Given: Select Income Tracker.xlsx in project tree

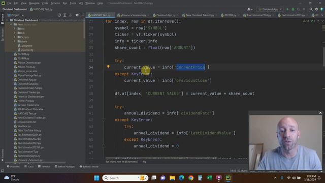Looking at the screenshot, I should 28,105.
